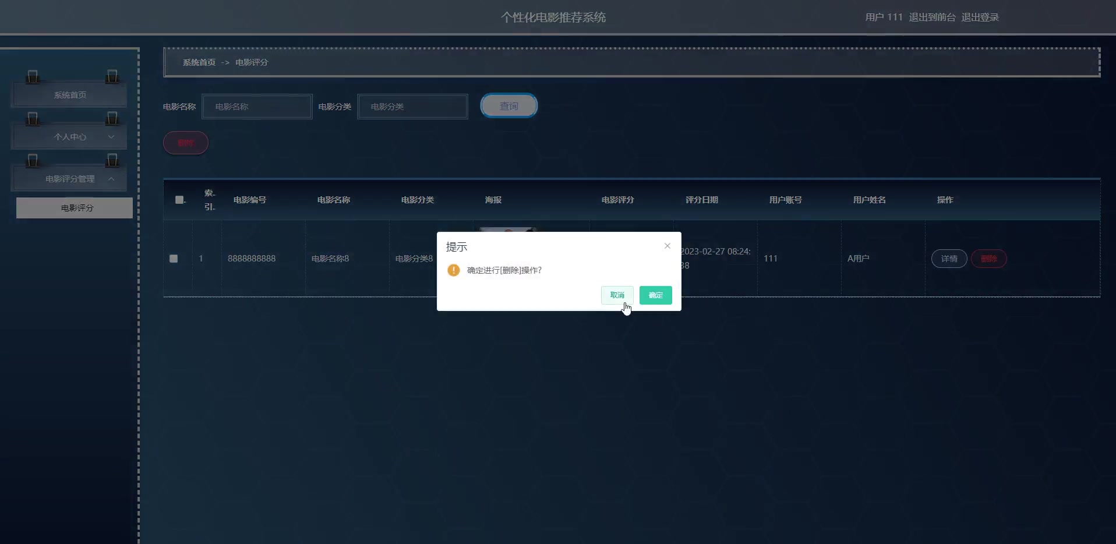Expand the 个人中心 sidebar menu

(x=69, y=137)
